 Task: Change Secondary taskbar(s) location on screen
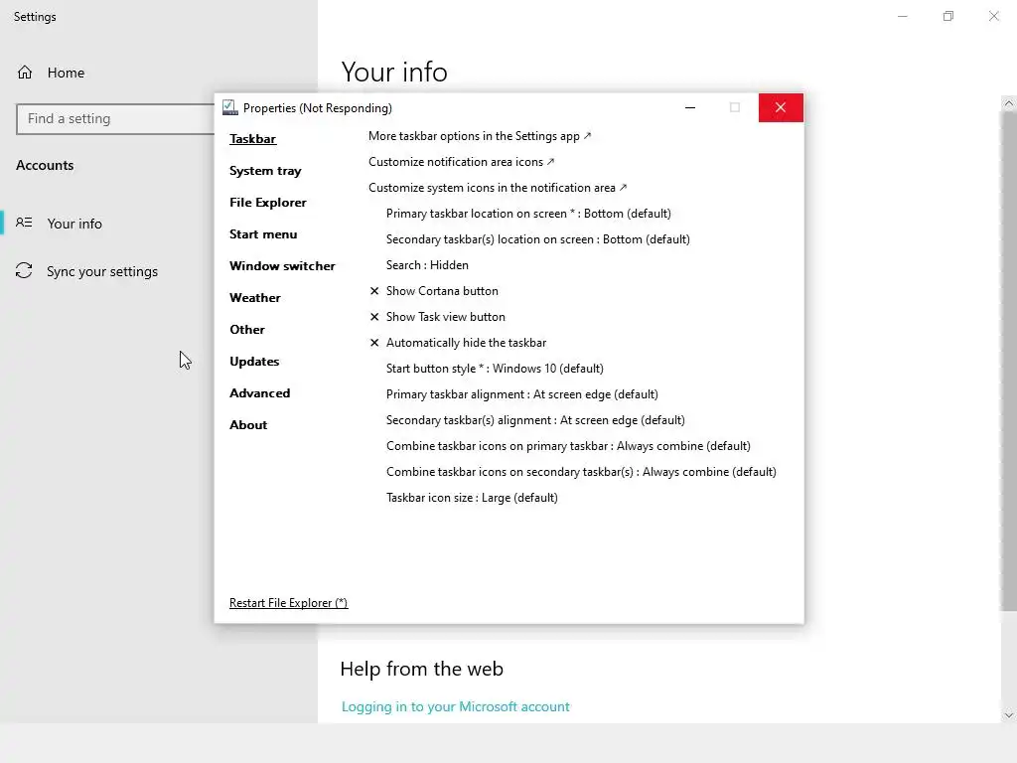537,239
